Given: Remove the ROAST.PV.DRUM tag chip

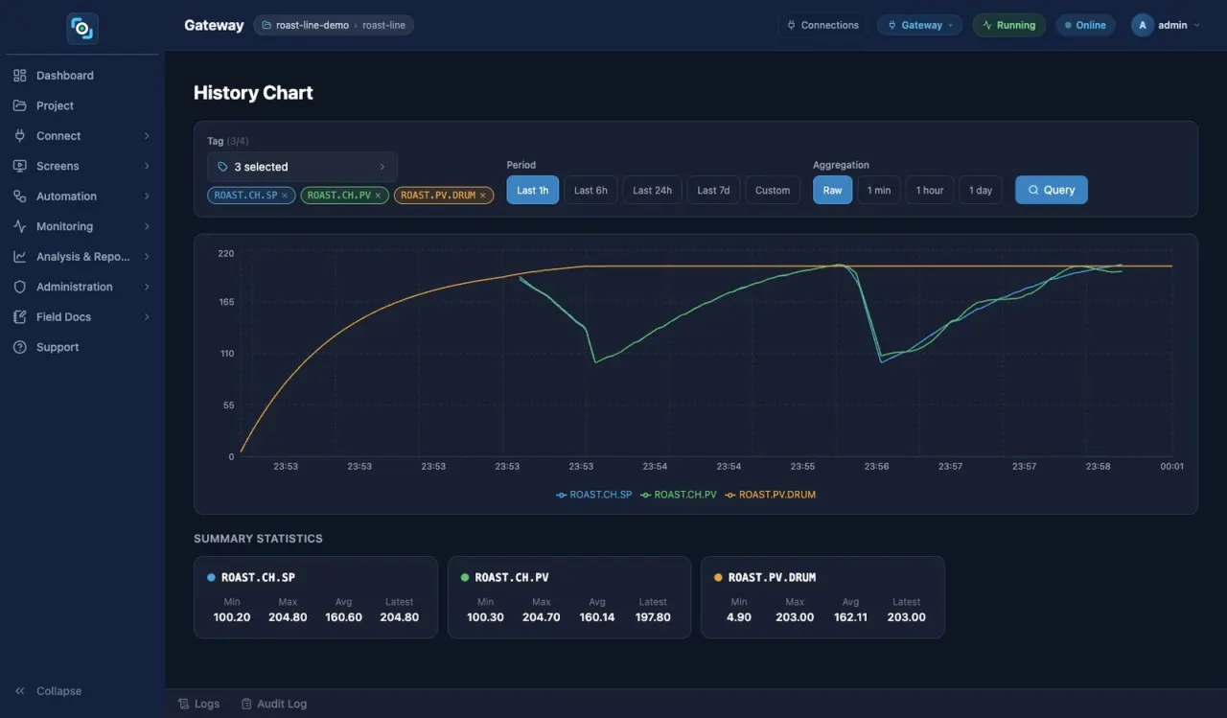Looking at the screenshot, I should (x=483, y=196).
